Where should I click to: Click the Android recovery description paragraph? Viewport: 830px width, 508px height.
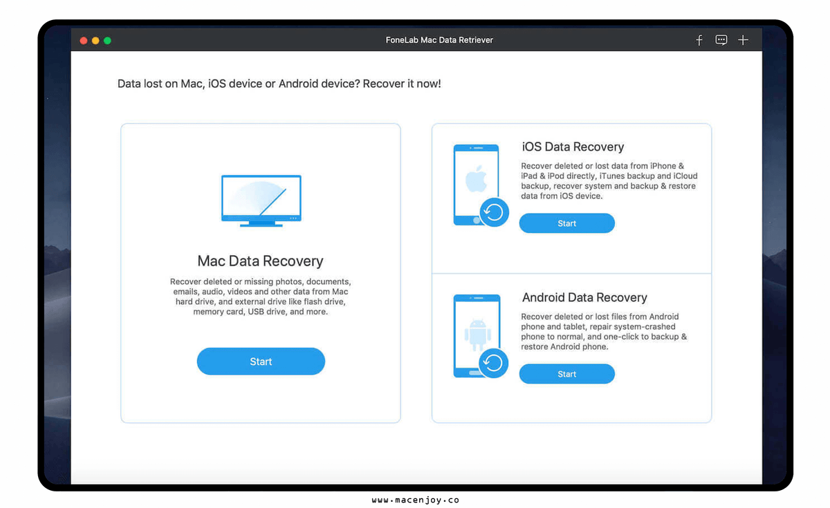604,332
